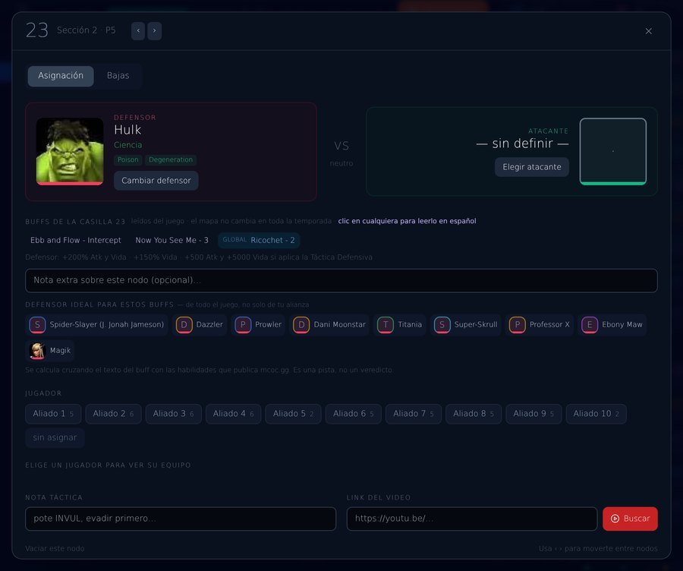
Task: Assign node to Aliado 1
Action: pos(53,414)
